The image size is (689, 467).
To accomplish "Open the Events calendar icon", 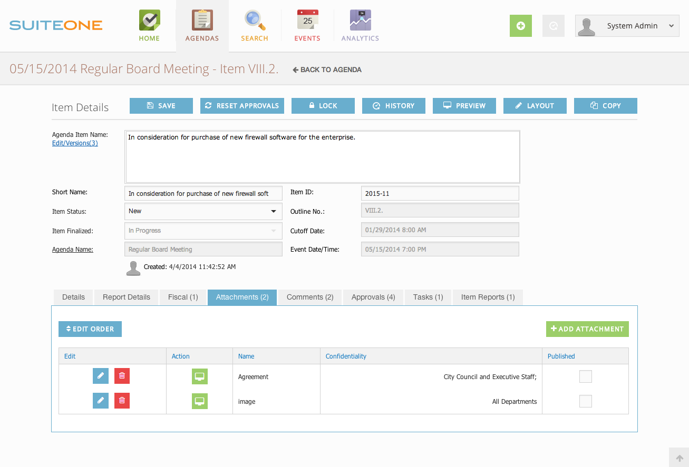I will [x=307, y=21].
